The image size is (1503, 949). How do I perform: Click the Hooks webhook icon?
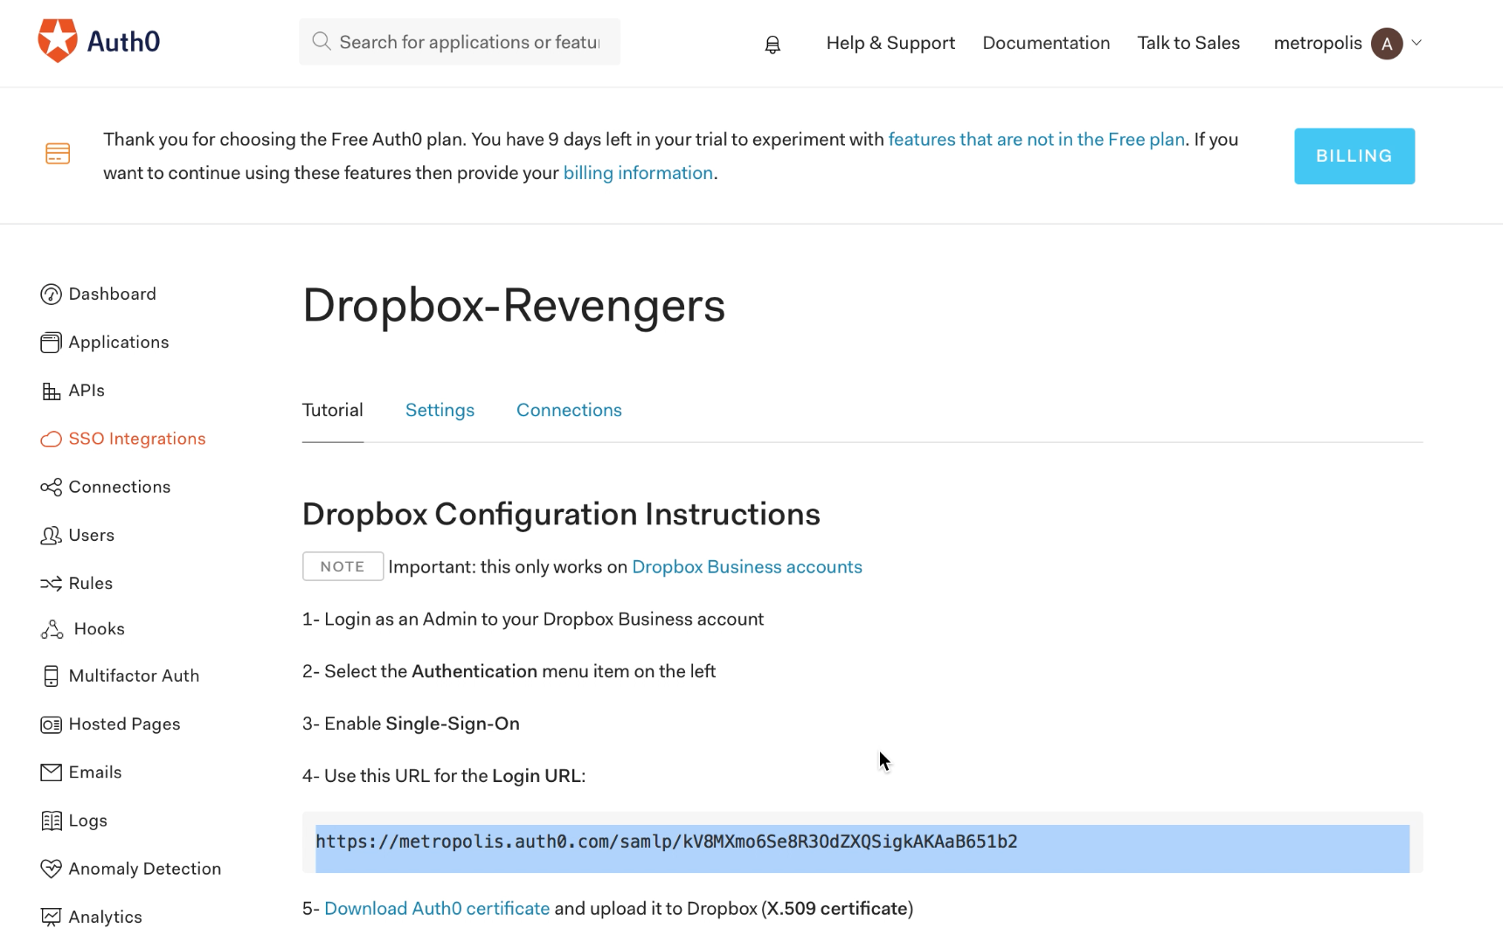pyautogui.click(x=52, y=629)
